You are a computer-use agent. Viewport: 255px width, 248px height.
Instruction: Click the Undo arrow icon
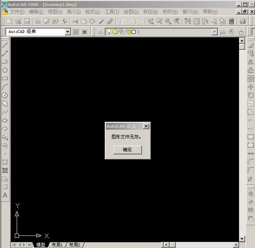[x=121, y=21]
